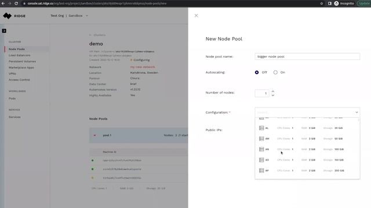Open Services in the sidebar
The image size is (371, 208).
tap(14, 117)
